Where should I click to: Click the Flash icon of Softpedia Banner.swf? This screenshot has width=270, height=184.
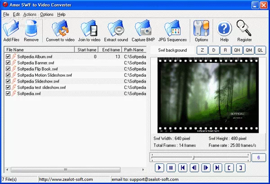[14, 62]
